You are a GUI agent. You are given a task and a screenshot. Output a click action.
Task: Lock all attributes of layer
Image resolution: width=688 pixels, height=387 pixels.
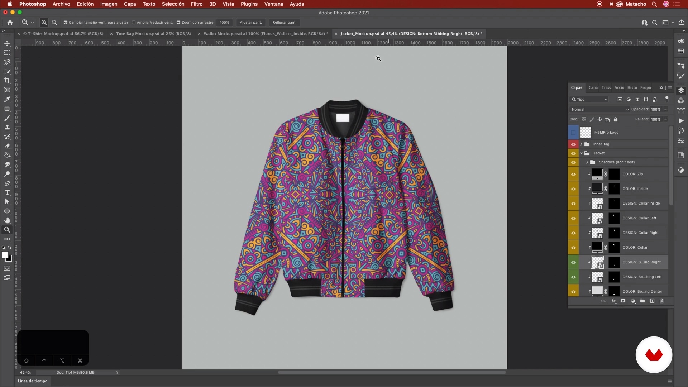pos(616,119)
